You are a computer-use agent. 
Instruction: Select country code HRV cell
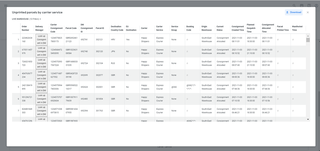click(x=117, y=40)
